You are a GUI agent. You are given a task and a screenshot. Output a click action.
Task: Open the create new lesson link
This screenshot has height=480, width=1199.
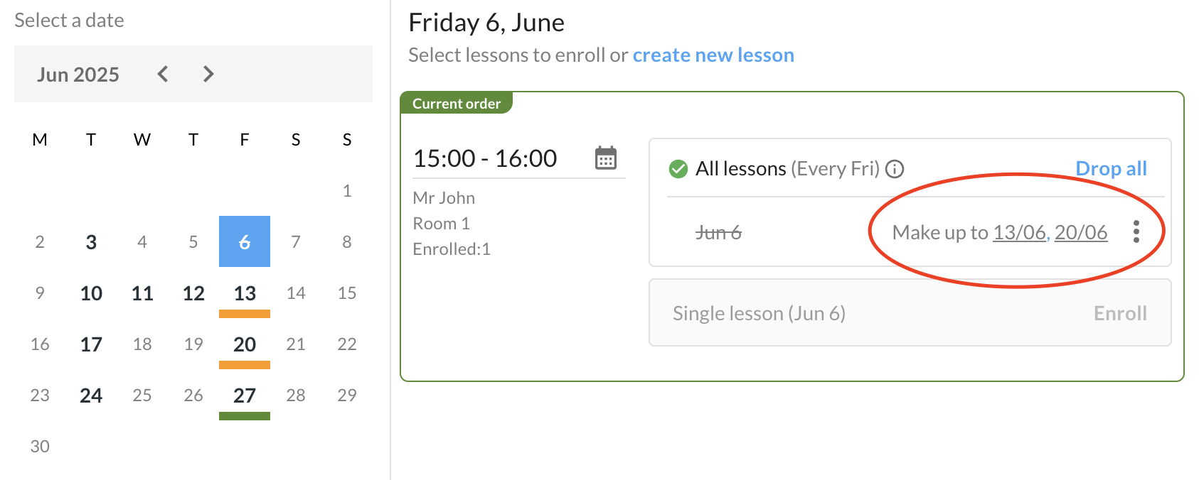click(x=713, y=55)
